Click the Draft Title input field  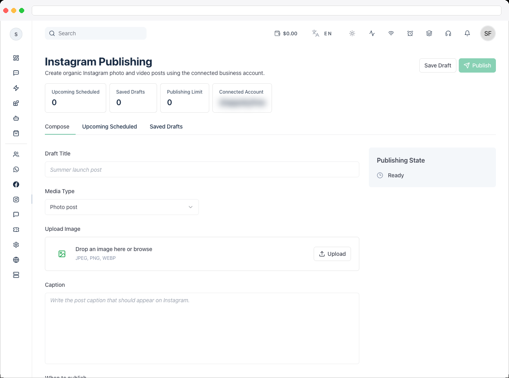tap(202, 169)
